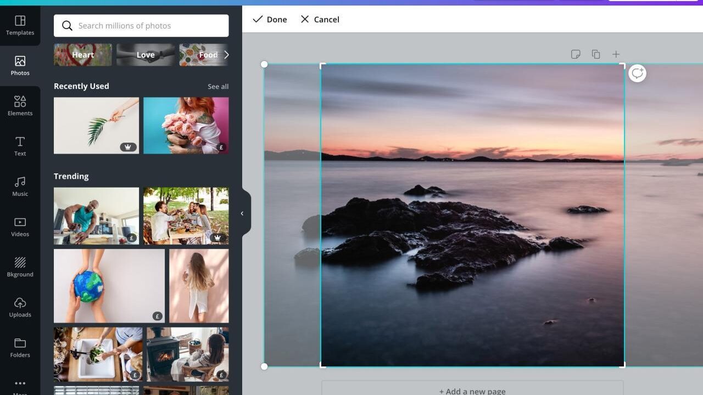Screen dimensions: 703x395
Task: Collapse the side panel with the arrow
Action: [242, 213]
